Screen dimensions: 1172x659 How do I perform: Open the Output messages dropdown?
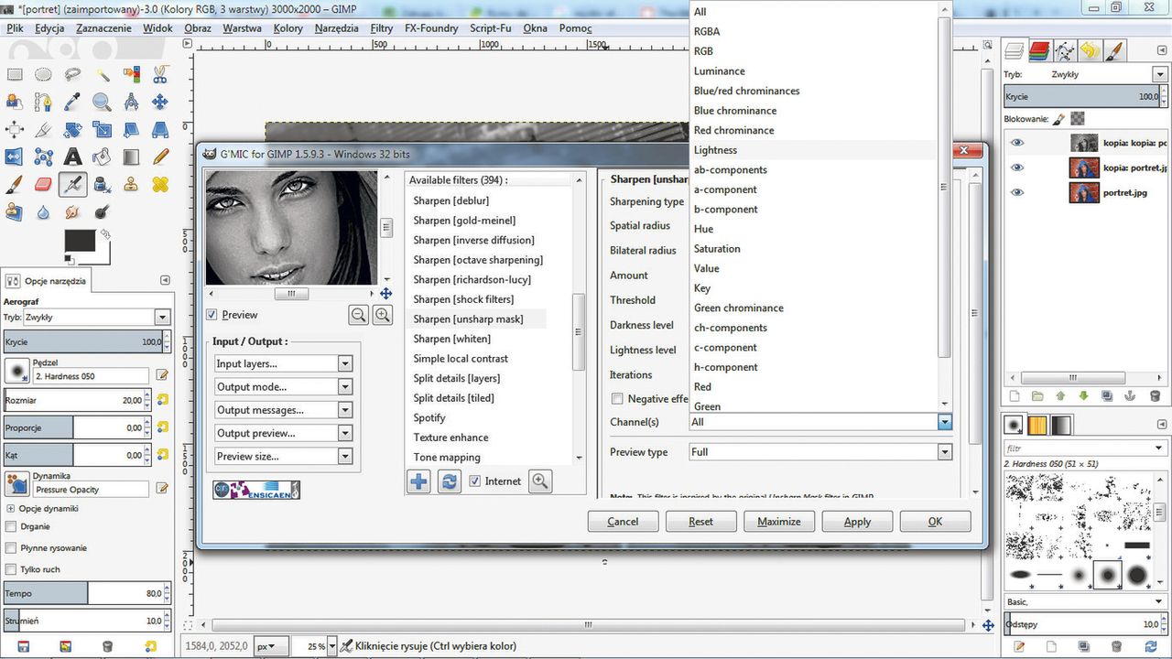284,410
